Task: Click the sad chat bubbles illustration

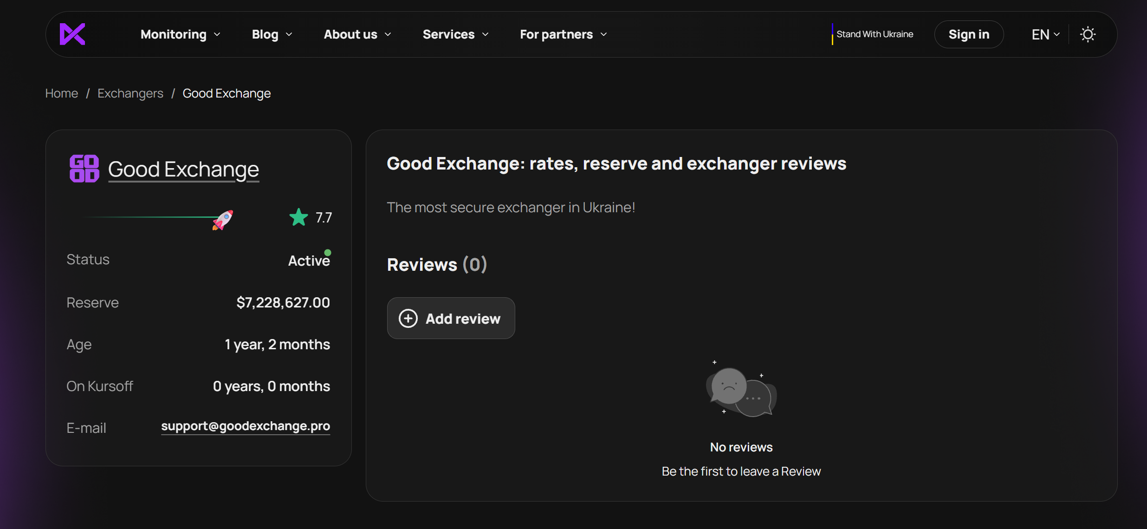Action: pos(741,389)
